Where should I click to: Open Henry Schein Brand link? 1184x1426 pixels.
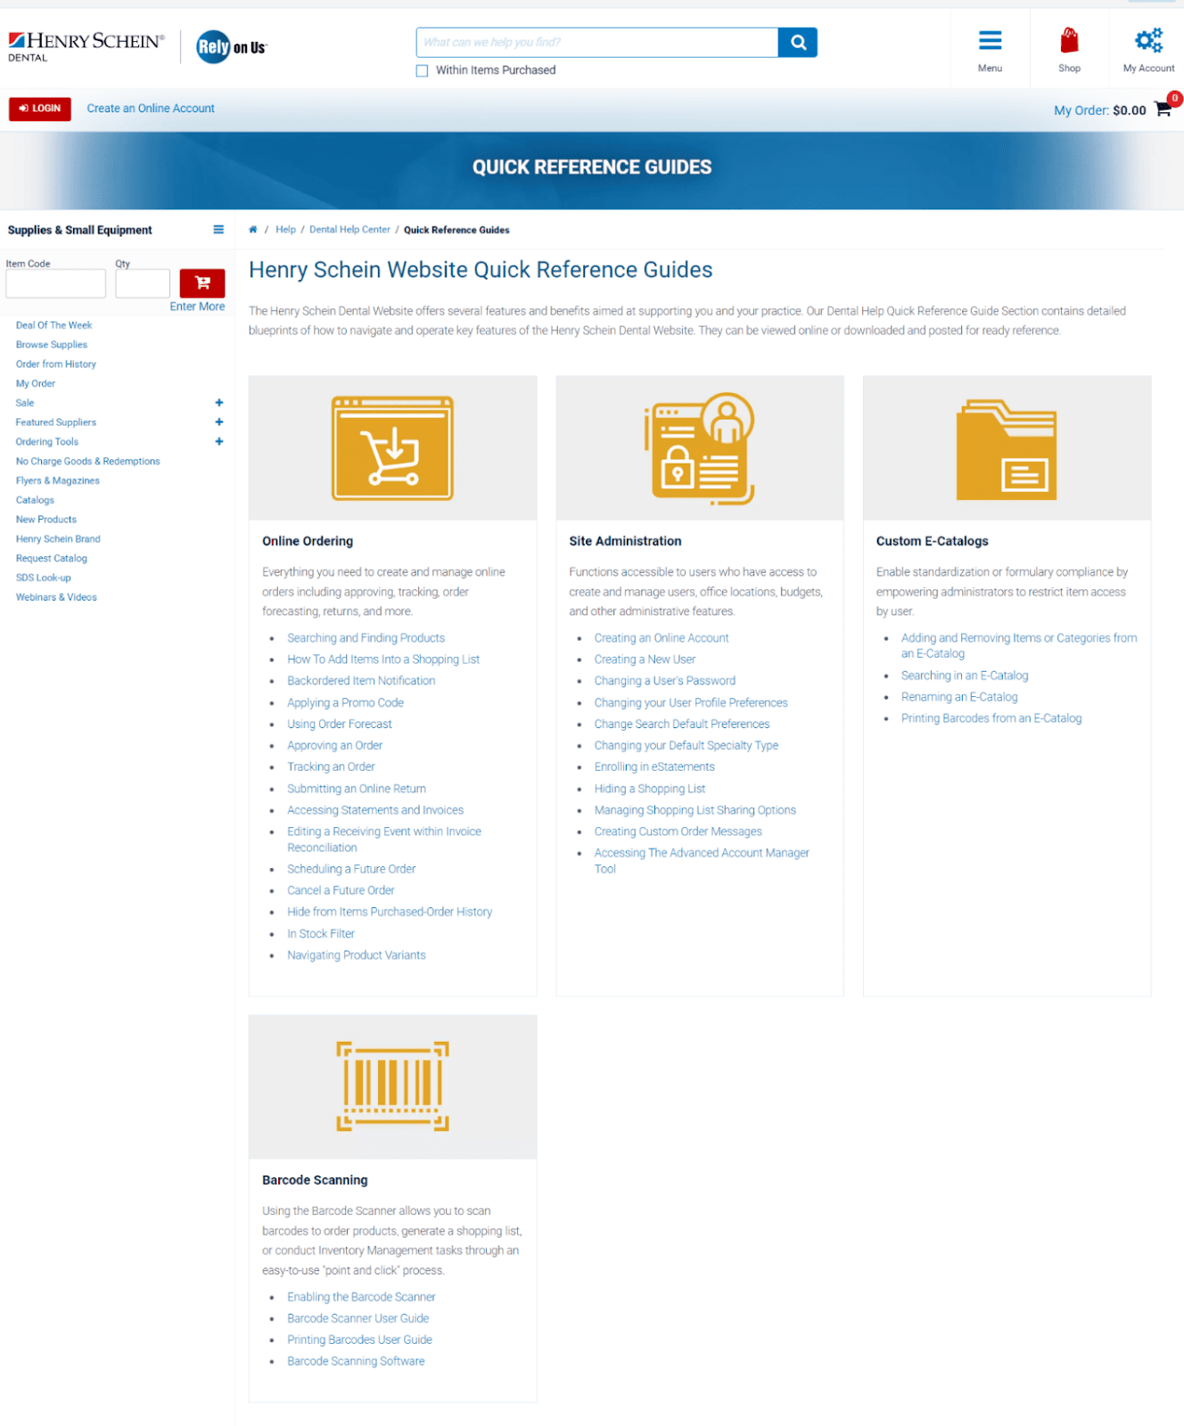(x=58, y=539)
